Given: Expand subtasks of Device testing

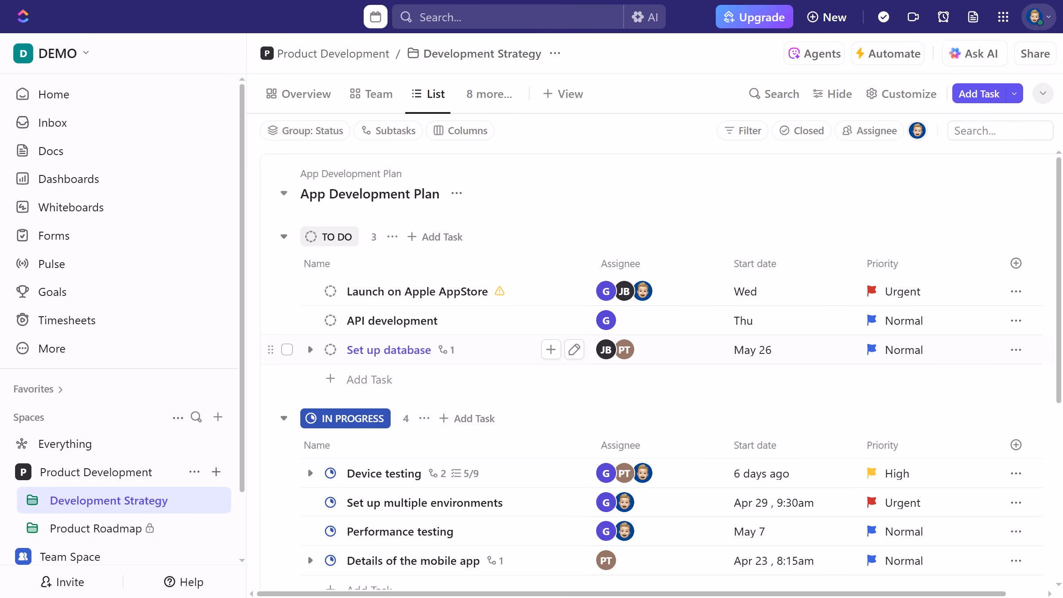Looking at the screenshot, I should [310, 473].
